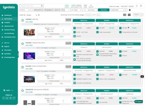The width and height of the screenshot is (145, 109).
Task: Expand the English language selector
Action: tap(8, 90)
